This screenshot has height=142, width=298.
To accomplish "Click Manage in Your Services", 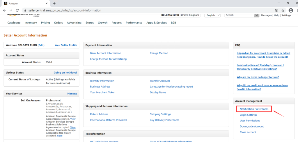I will click(x=72, y=94).
